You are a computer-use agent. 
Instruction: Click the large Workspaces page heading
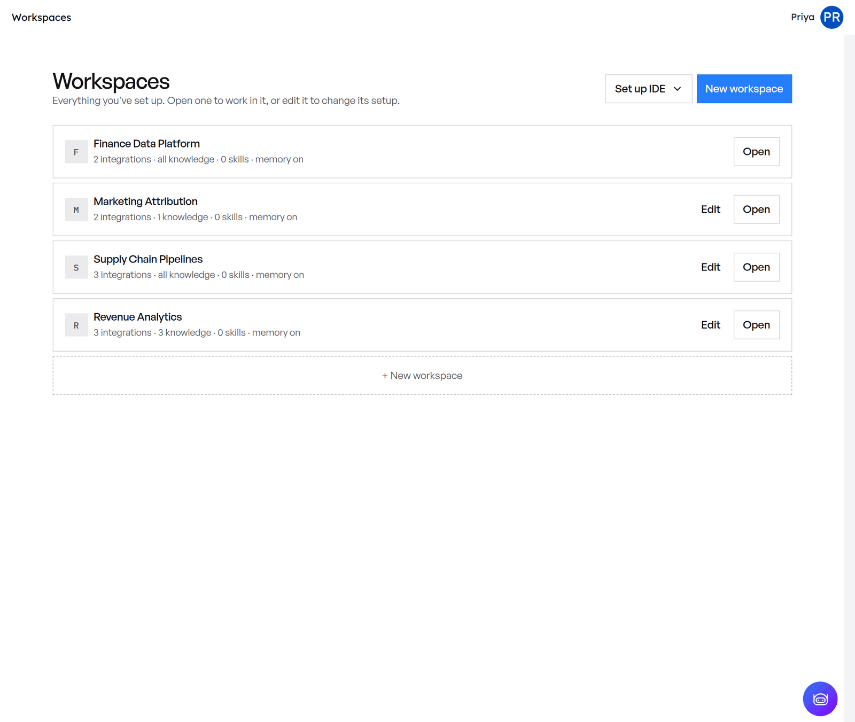pyautogui.click(x=111, y=81)
